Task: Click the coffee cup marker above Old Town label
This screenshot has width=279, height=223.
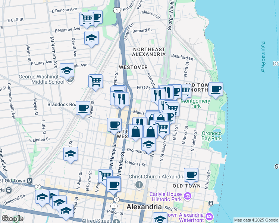Action: 191,175
